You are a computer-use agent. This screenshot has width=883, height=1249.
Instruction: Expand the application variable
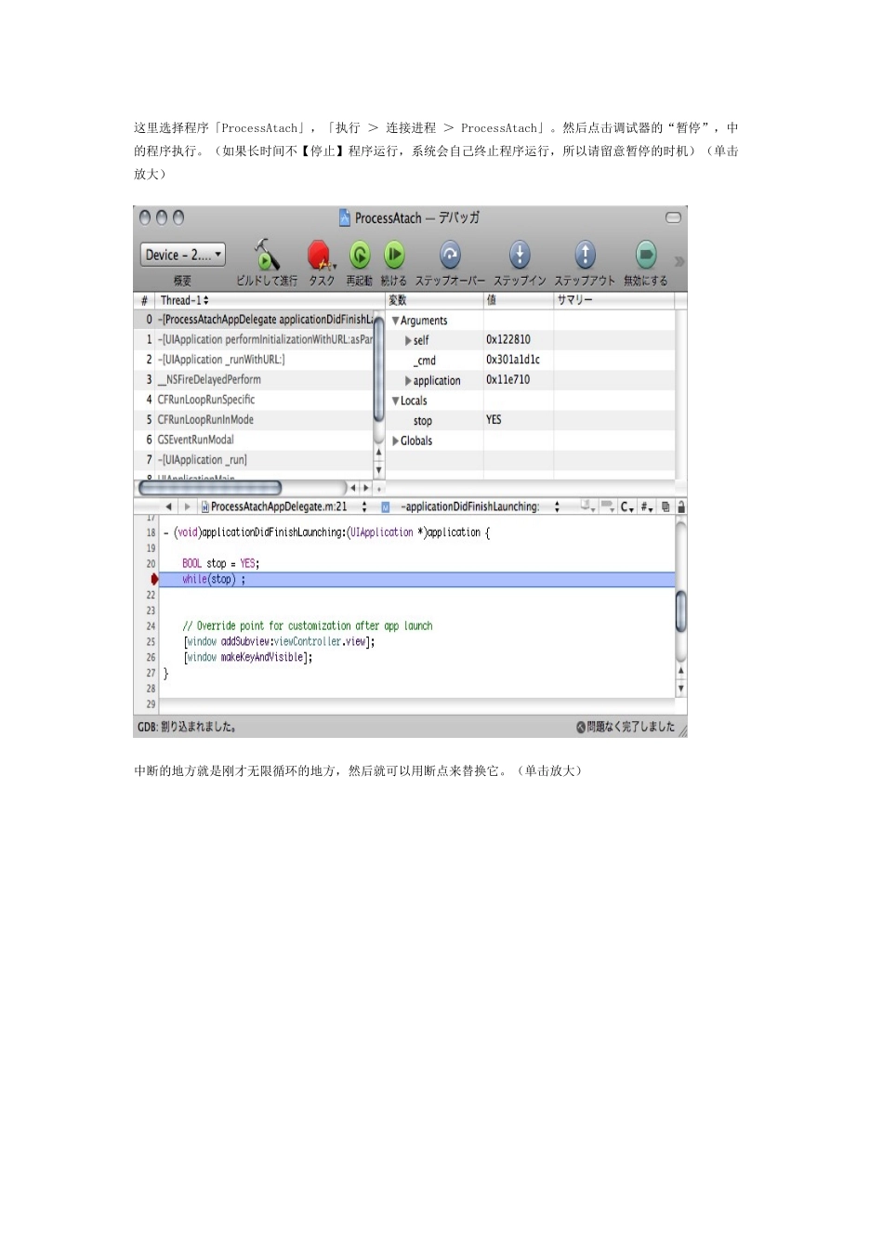point(408,381)
